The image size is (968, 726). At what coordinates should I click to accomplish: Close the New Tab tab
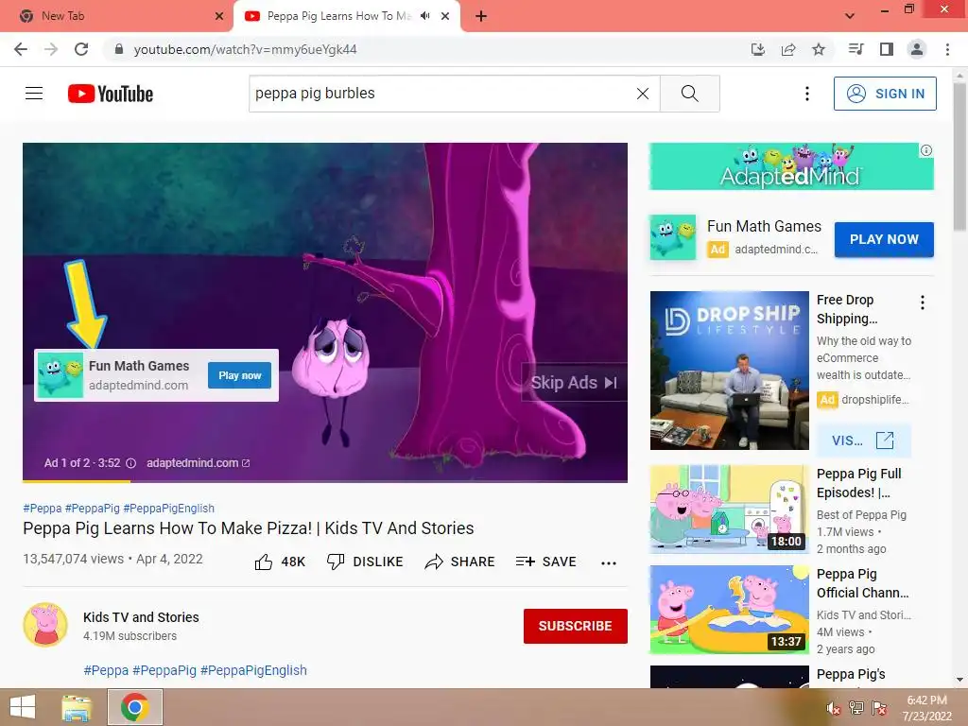click(219, 16)
